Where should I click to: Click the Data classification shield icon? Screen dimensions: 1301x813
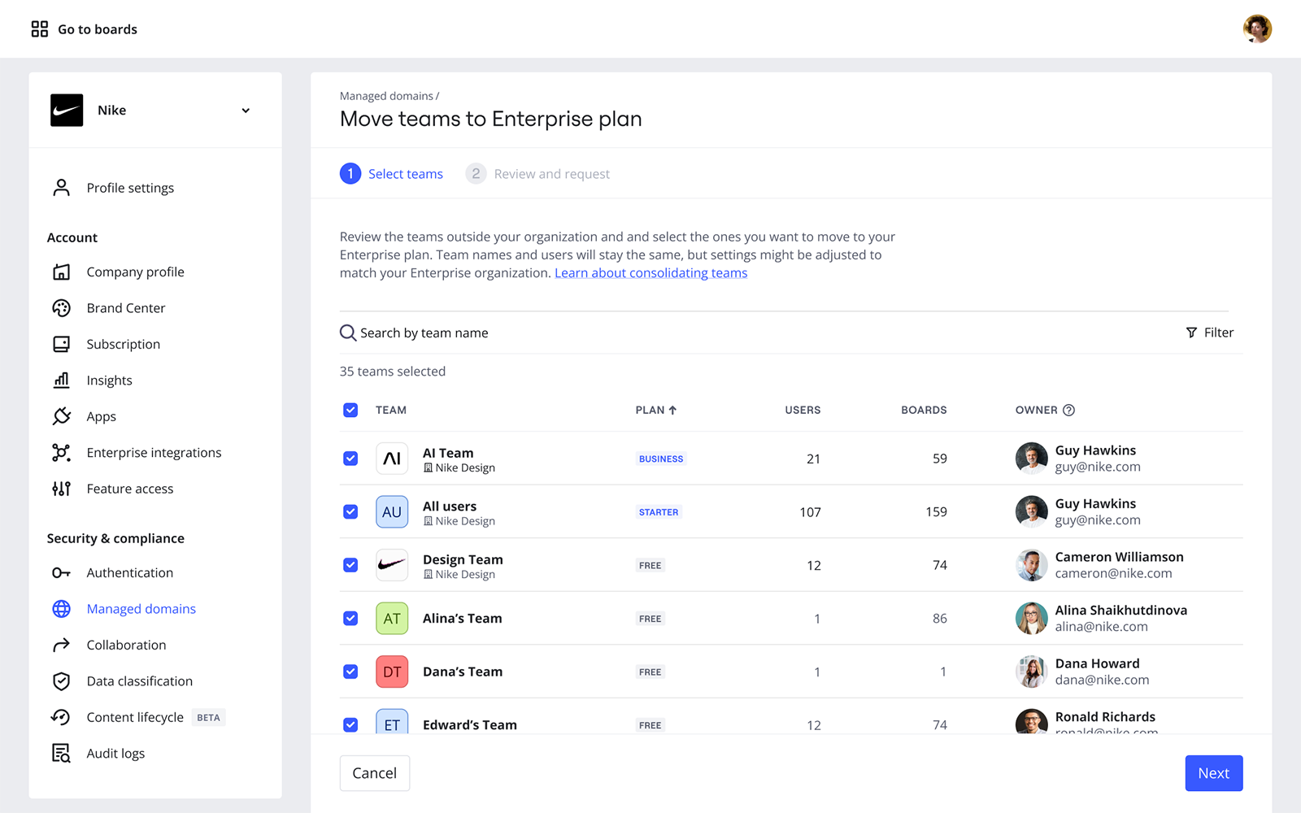point(61,681)
